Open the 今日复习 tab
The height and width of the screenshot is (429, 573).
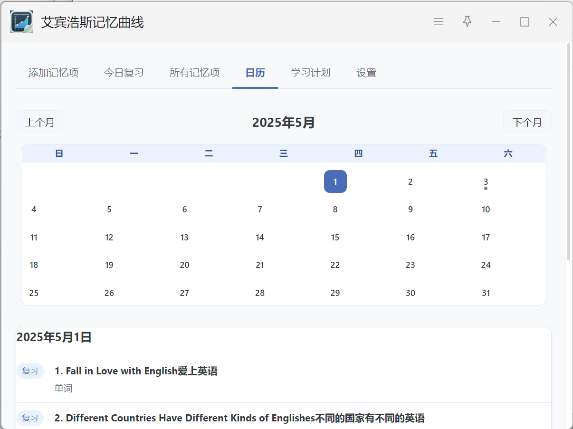(124, 73)
